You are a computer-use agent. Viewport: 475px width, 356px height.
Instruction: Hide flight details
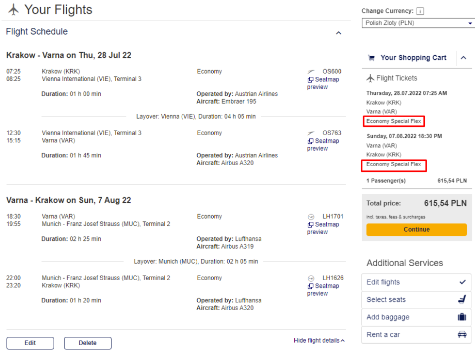(319, 341)
